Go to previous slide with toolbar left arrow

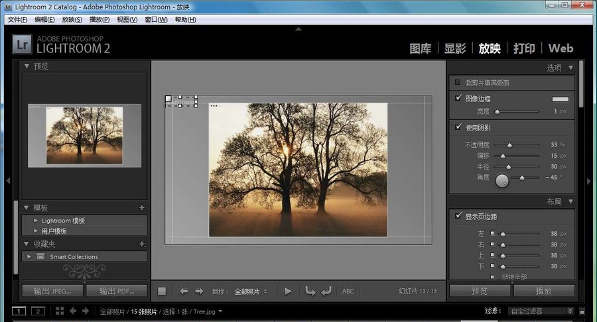coord(184,291)
